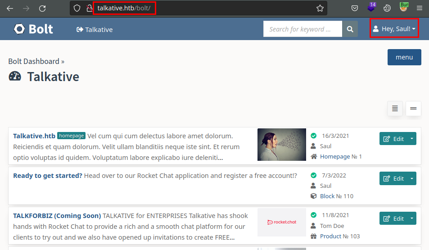Open the TALKFORBIZ (Coming Soon) link
The height and width of the screenshot is (250, 429).
tap(57, 216)
